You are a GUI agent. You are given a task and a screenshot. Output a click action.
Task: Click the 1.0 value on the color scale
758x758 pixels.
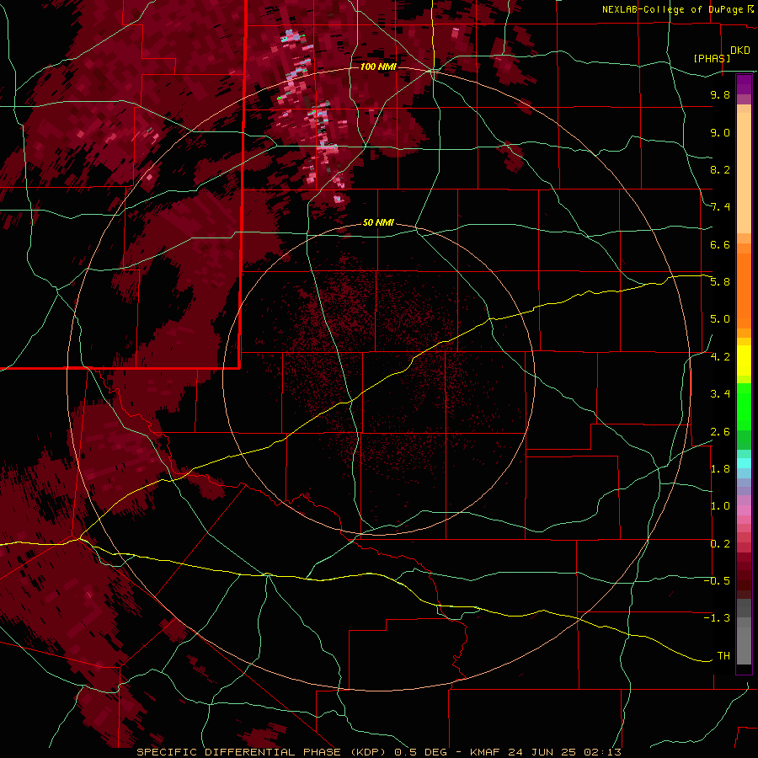(x=720, y=506)
